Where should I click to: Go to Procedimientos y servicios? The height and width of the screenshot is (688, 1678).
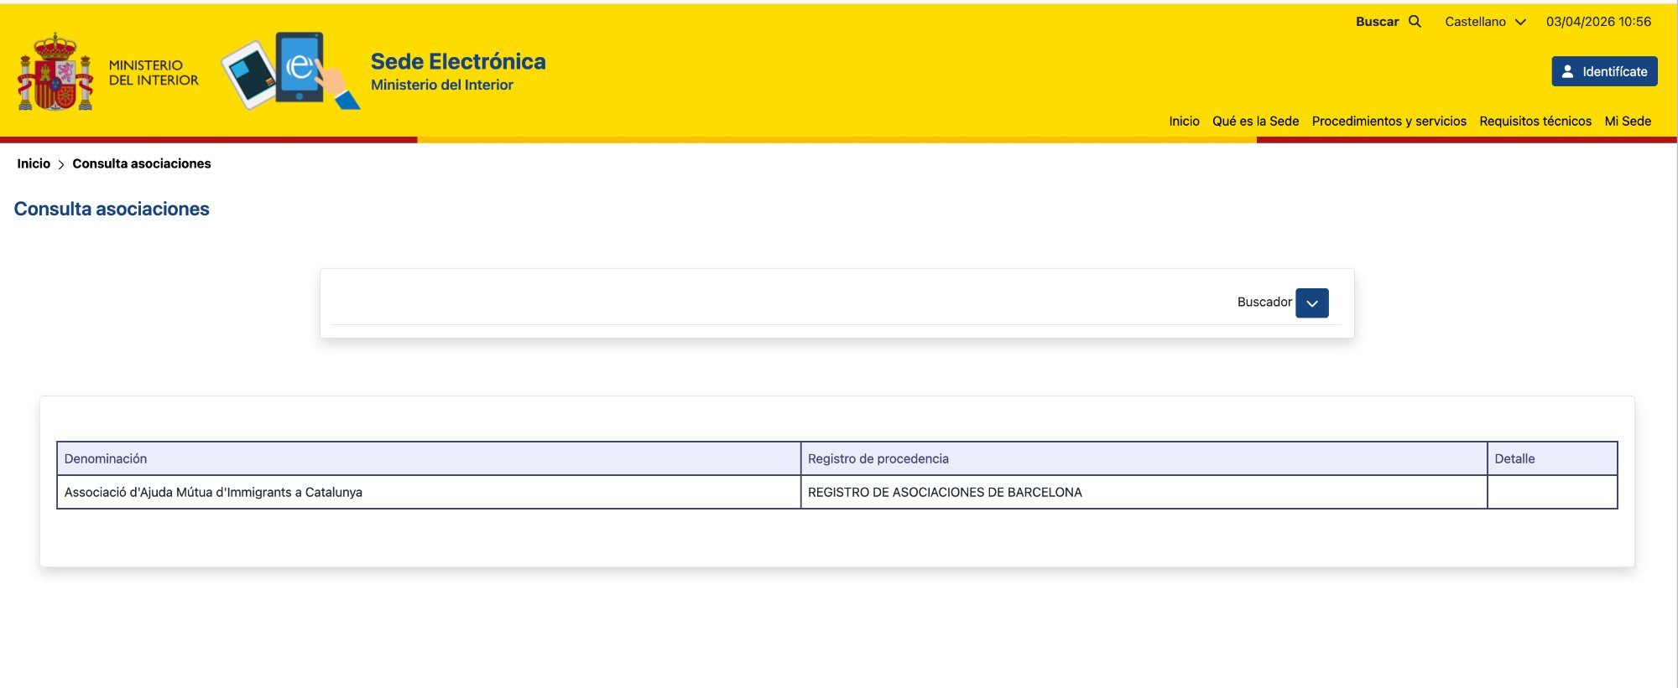pyautogui.click(x=1389, y=121)
